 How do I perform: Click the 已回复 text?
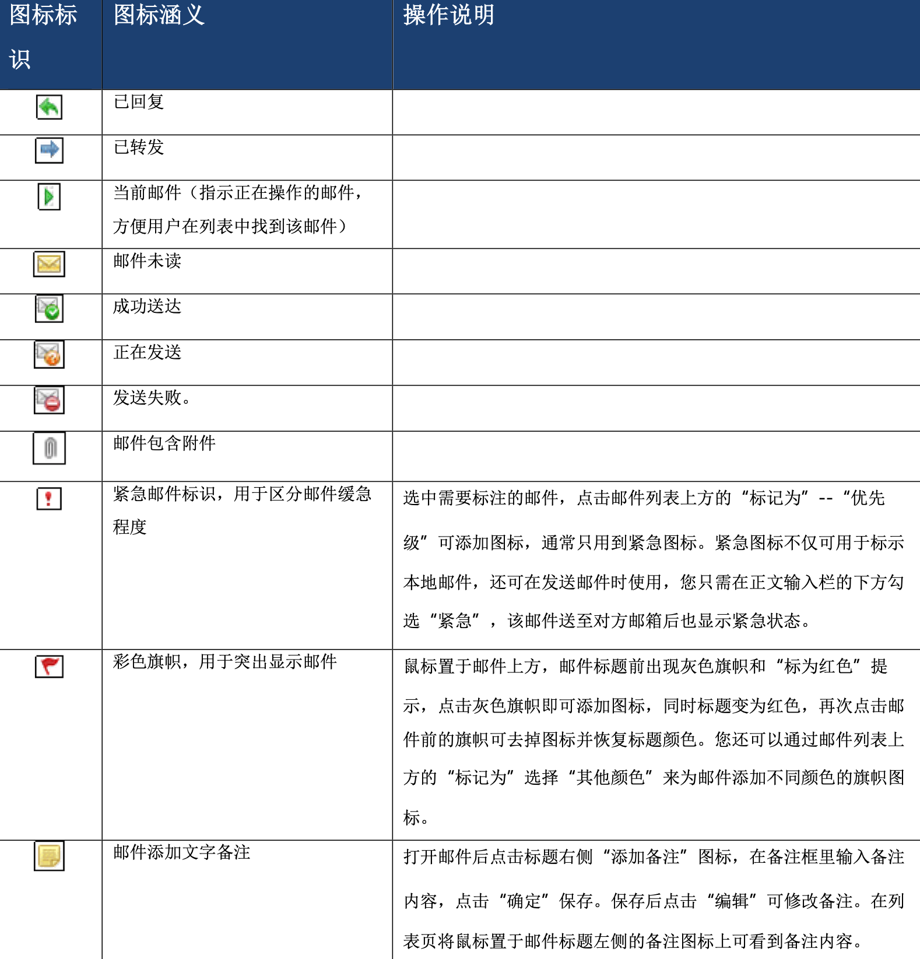139,102
